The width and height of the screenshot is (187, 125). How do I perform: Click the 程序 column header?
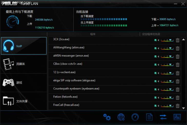tap(93, 34)
